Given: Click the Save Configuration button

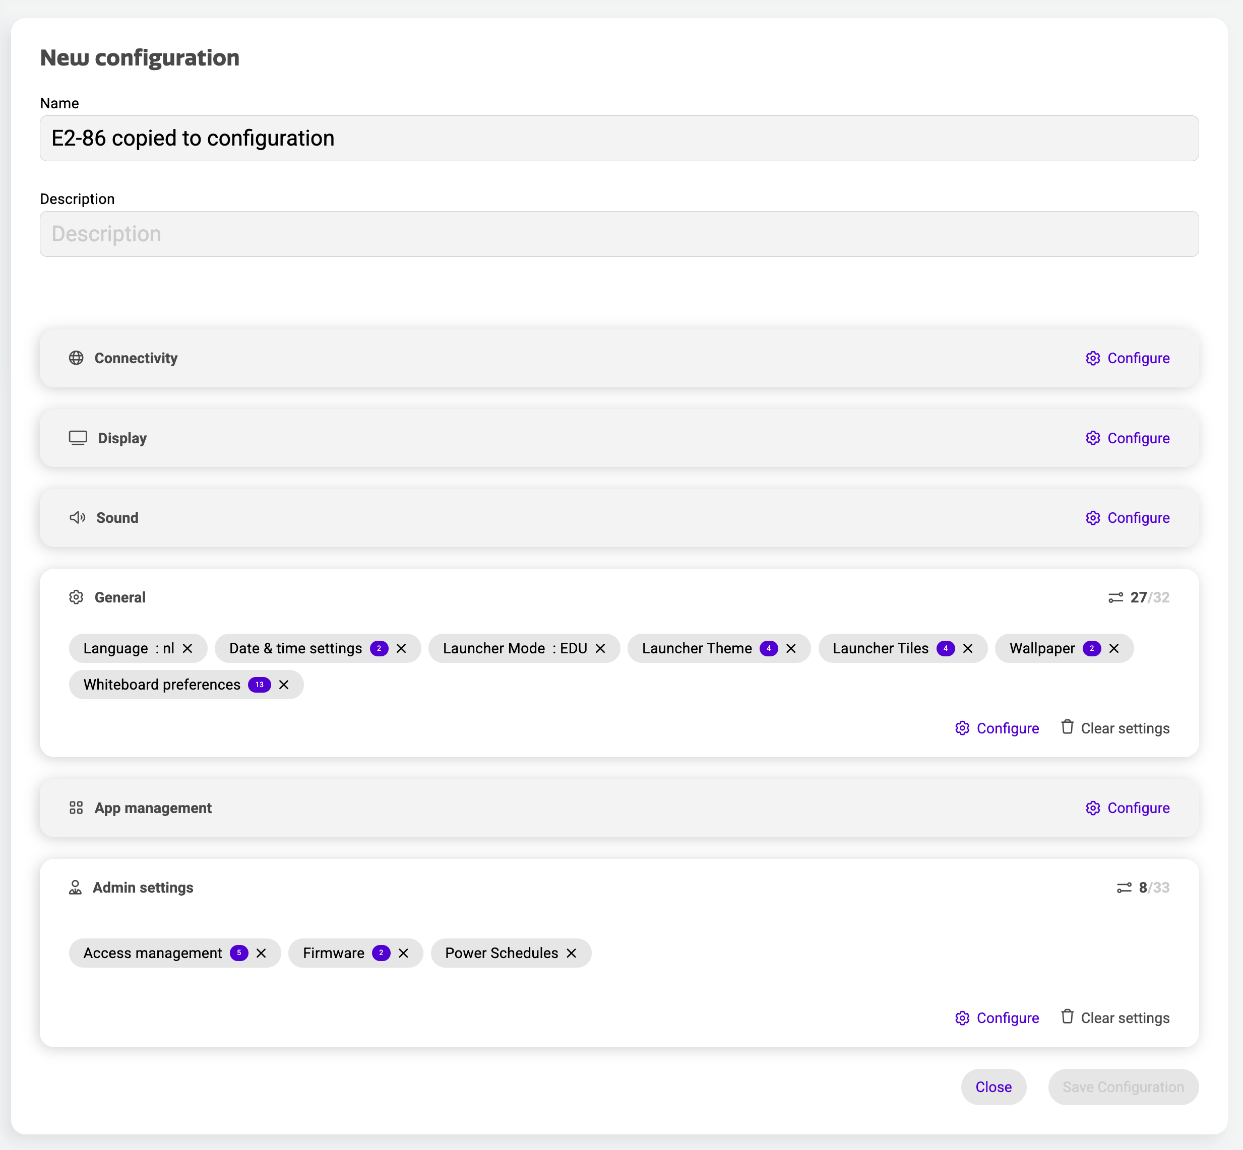Looking at the screenshot, I should click(1123, 1087).
